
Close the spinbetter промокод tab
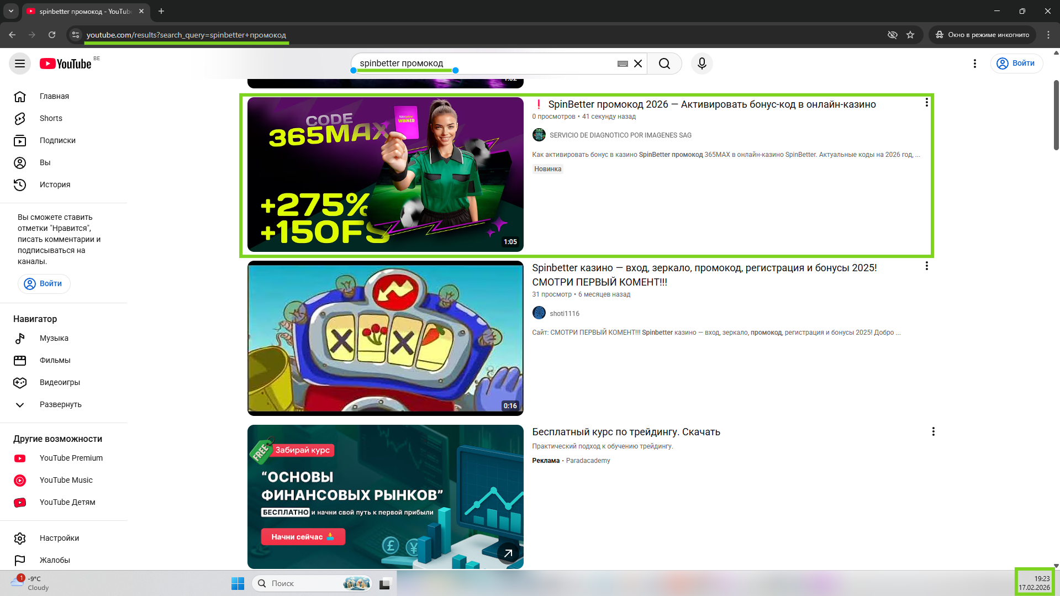141,11
